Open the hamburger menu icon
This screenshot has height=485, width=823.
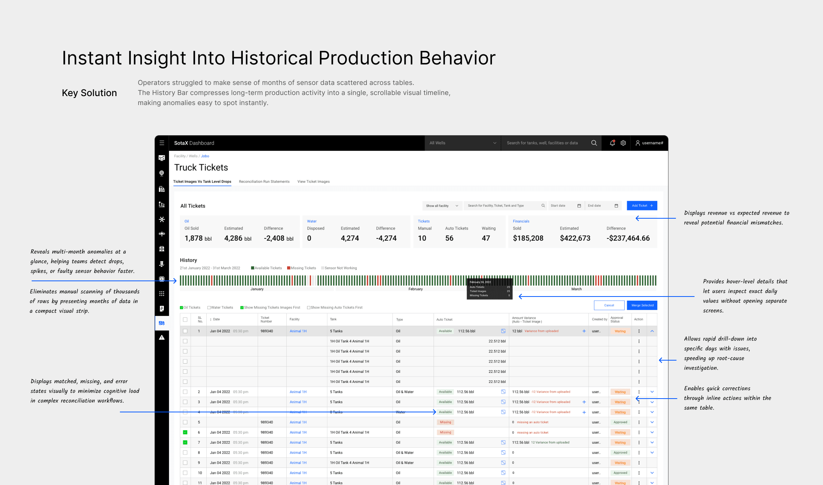click(162, 143)
